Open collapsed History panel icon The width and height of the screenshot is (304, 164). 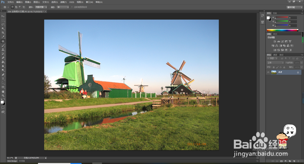tap(263, 16)
